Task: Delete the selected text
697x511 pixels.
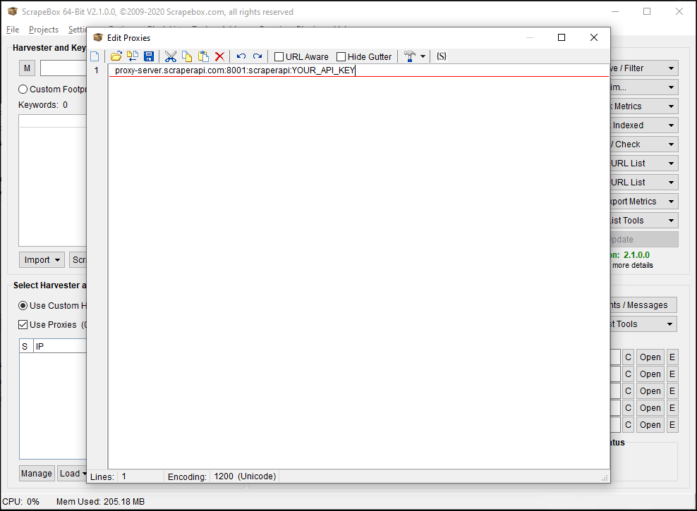Action: pos(219,56)
